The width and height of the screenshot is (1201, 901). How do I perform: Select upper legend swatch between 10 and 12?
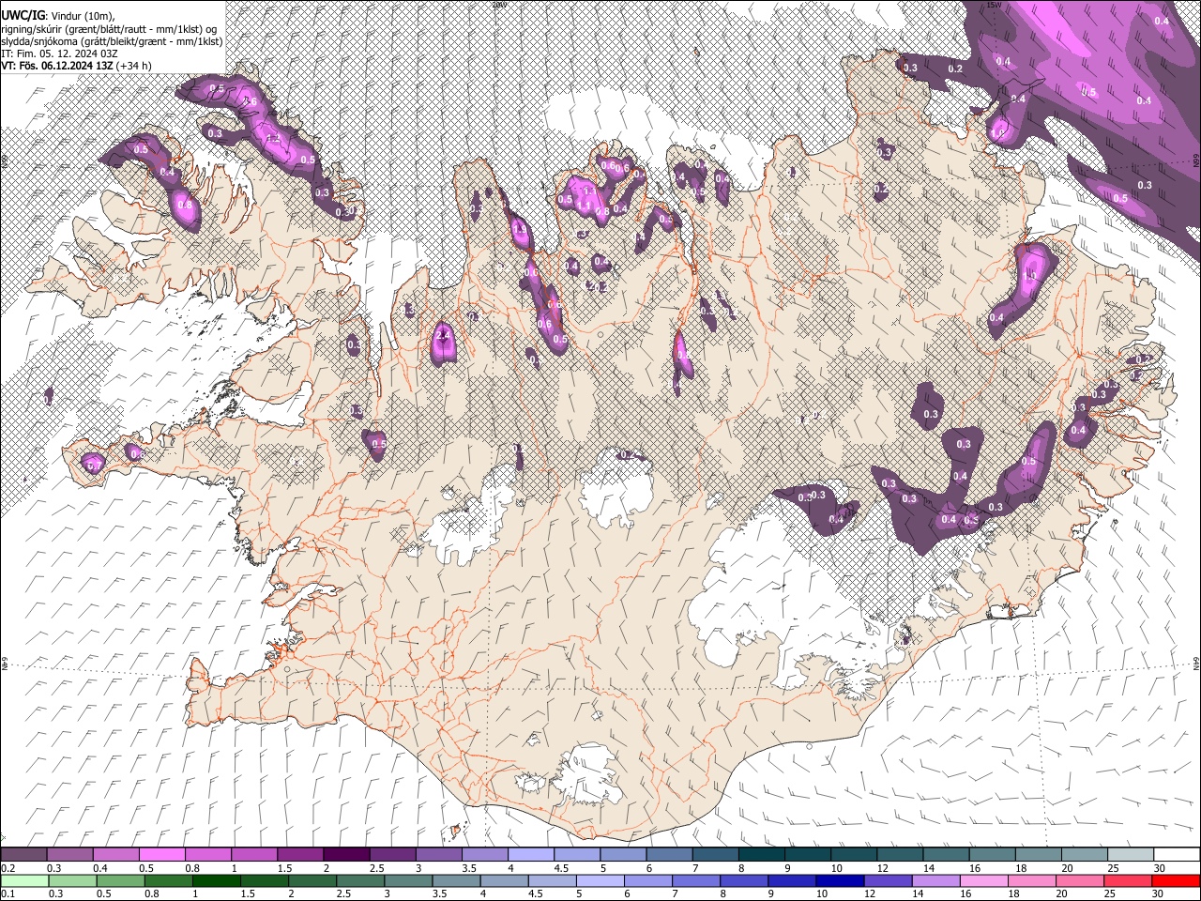tap(855, 854)
